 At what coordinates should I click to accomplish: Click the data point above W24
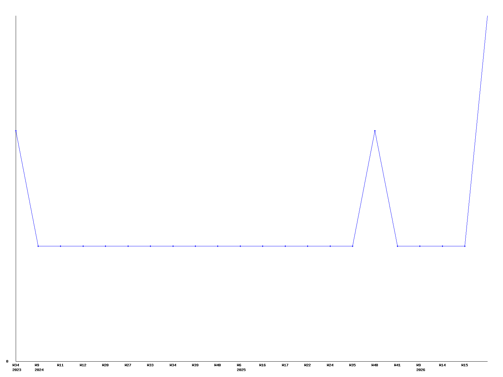330,246
